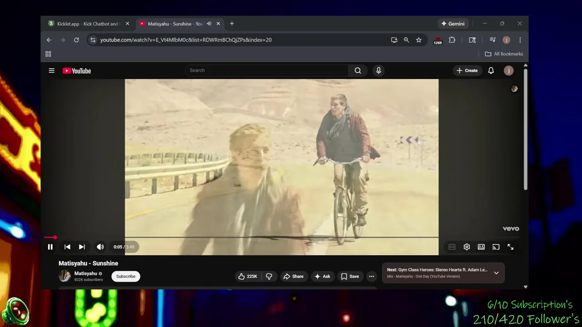The width and height of the screenshot is (582, 327).
Task: Switch to the Kicklet.app tab
Action: coord(88,24)
